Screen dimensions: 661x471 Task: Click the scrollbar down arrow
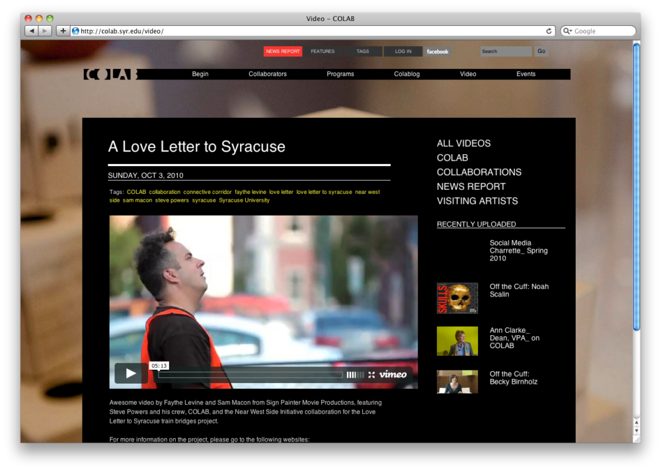(637, 431)
